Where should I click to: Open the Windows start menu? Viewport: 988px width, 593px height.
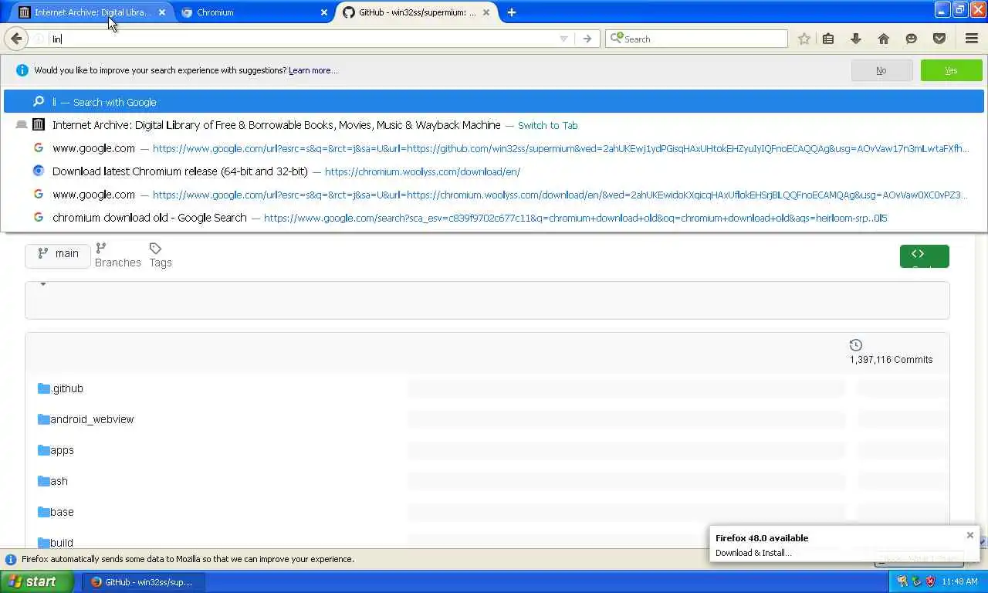click(x=36, y=581)
